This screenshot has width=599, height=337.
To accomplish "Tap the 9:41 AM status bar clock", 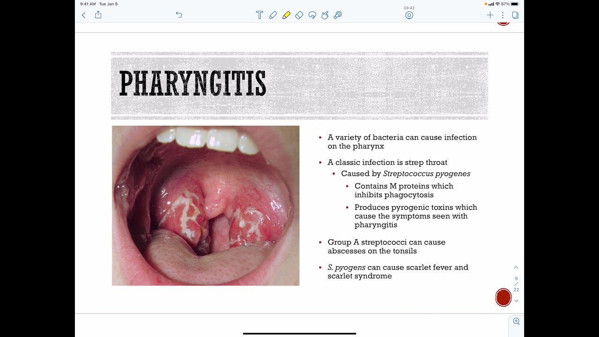I will pos(88,4).
